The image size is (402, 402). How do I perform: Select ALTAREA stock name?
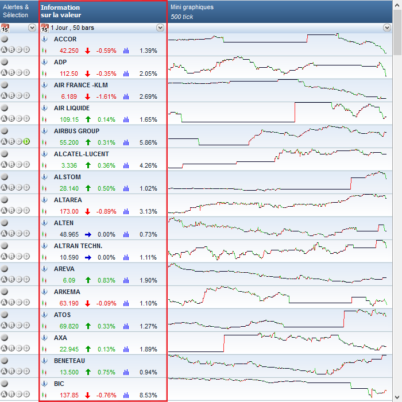click(x=68, y=200)
